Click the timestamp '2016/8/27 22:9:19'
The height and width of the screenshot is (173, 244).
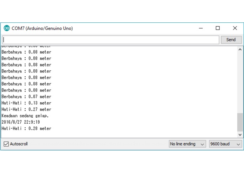point(21,122)
